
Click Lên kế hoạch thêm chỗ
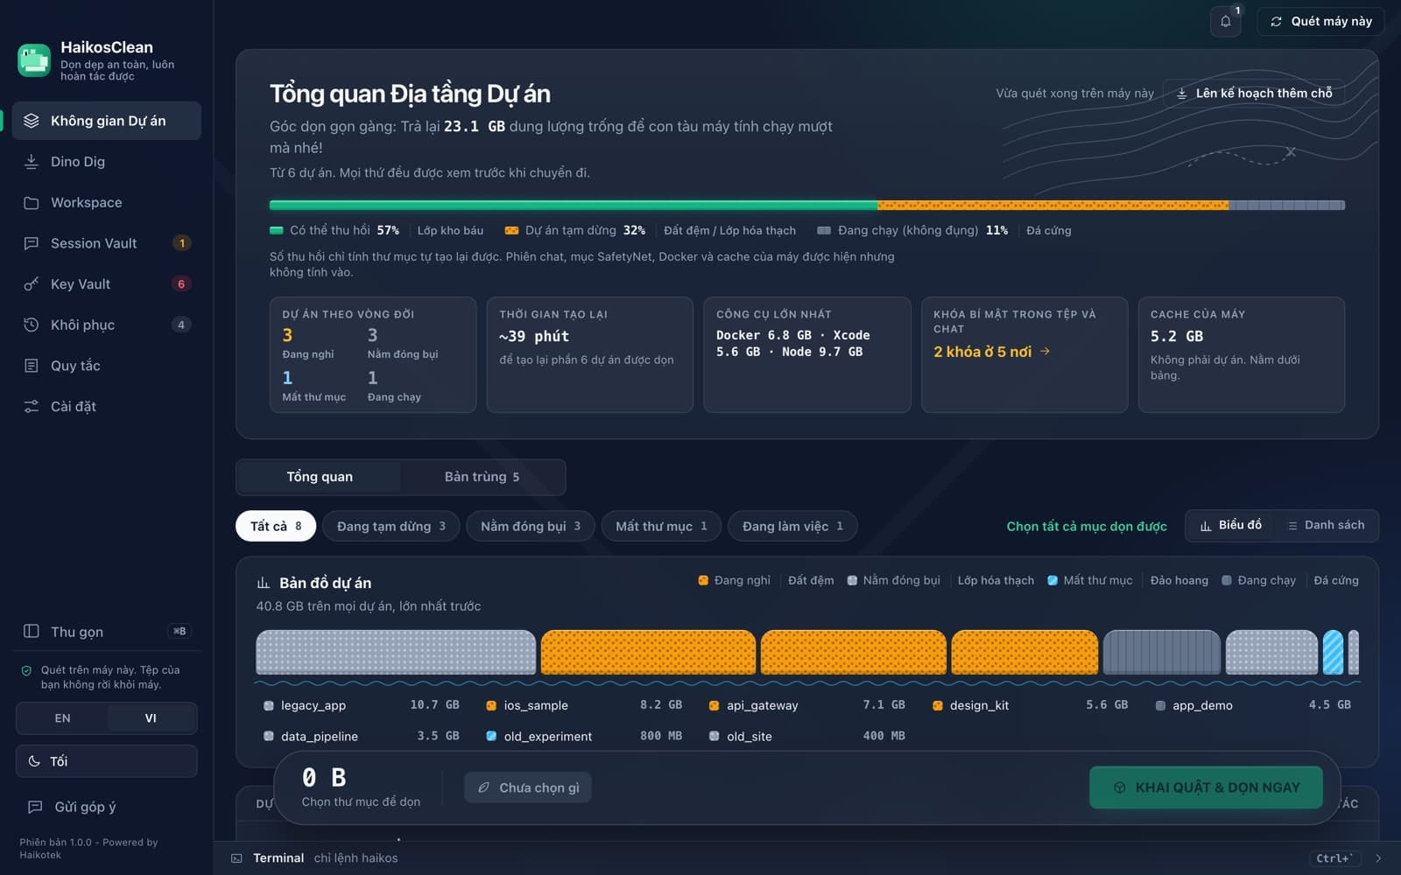tap(1254, 93)
